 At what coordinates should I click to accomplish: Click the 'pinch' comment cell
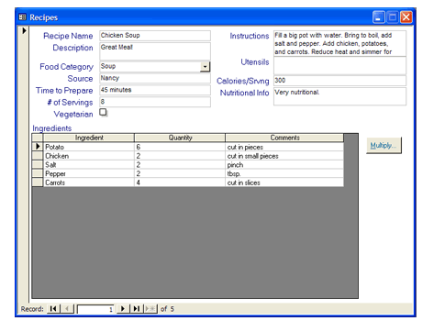click(x=284, y=164)
